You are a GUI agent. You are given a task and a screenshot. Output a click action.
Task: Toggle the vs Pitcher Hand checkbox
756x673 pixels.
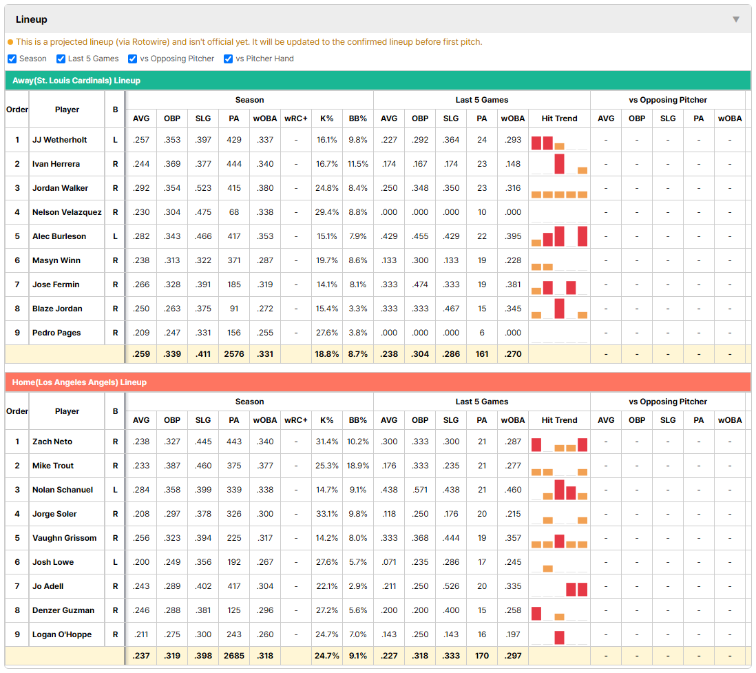tap(228, 59)
